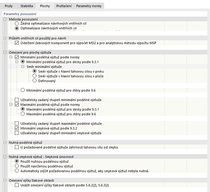Select Žádná optimalizace návrhových vnitřních sil

pyautogui.click(x=17, y=23)
